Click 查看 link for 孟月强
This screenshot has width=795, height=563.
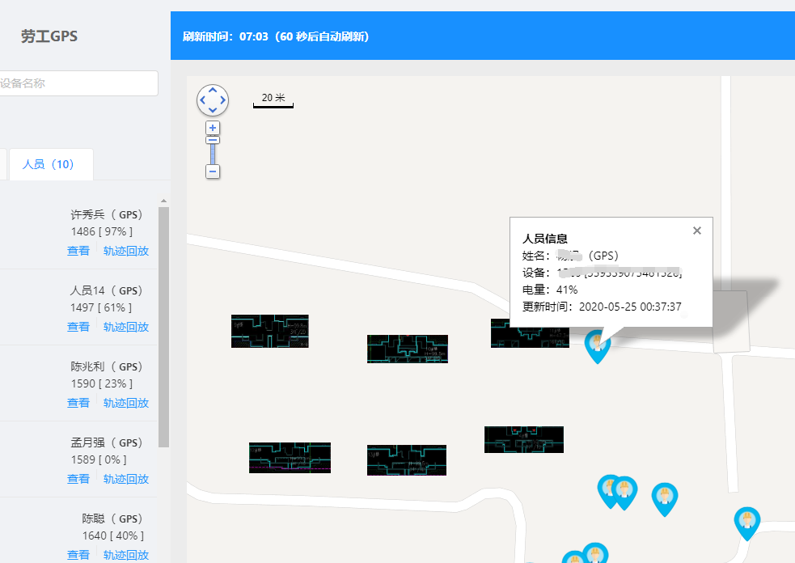78,479
